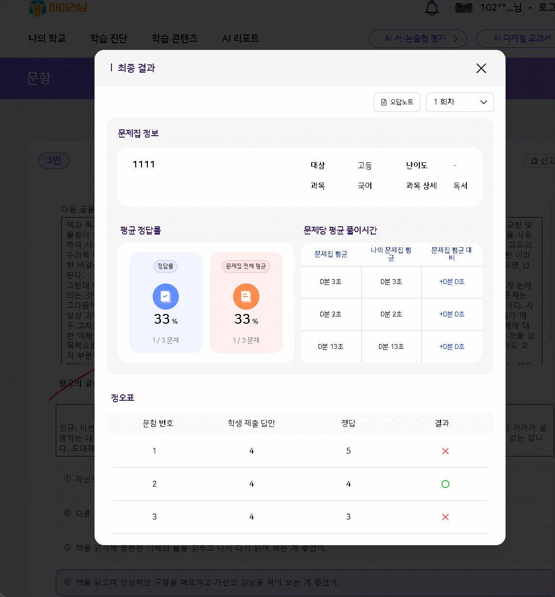Close the 최종 결과 dialog

(x=481, y=68)
